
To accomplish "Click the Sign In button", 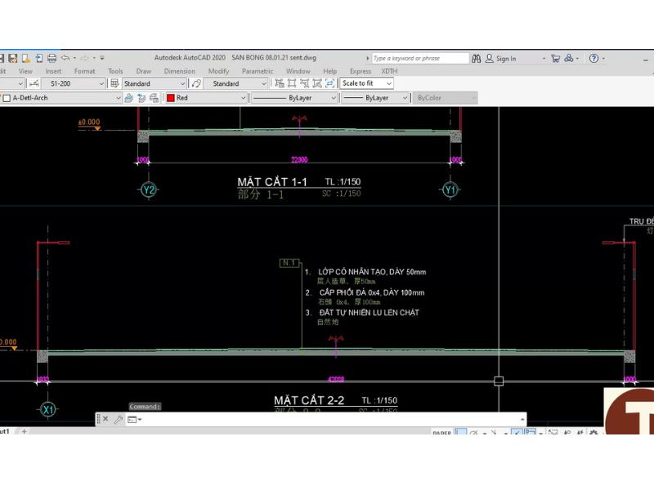I will [x=501, y=58].
